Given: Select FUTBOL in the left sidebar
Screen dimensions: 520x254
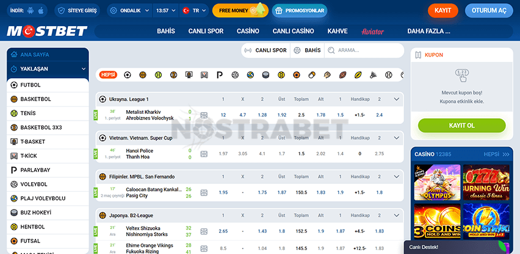Looking at the screenshot, I should [48, 85].
